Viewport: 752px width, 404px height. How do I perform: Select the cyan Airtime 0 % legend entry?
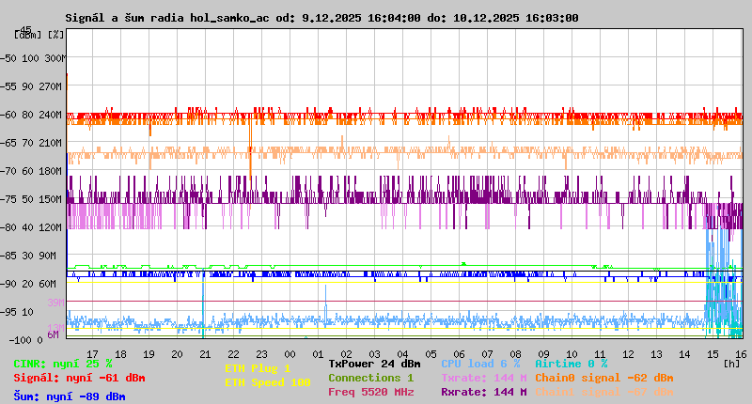571,364
